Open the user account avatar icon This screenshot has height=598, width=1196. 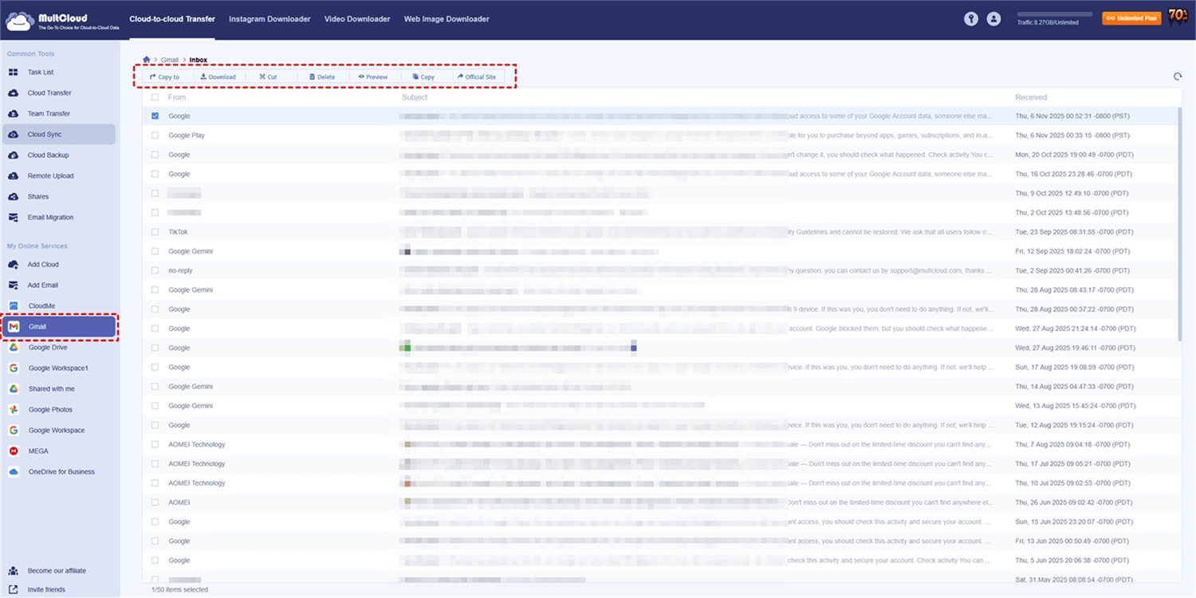[x=993, y=19]
